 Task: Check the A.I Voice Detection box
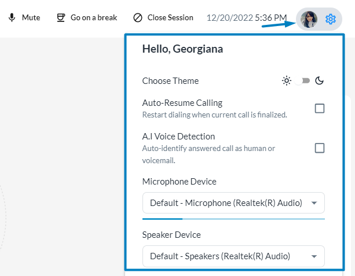click(319, 148)
